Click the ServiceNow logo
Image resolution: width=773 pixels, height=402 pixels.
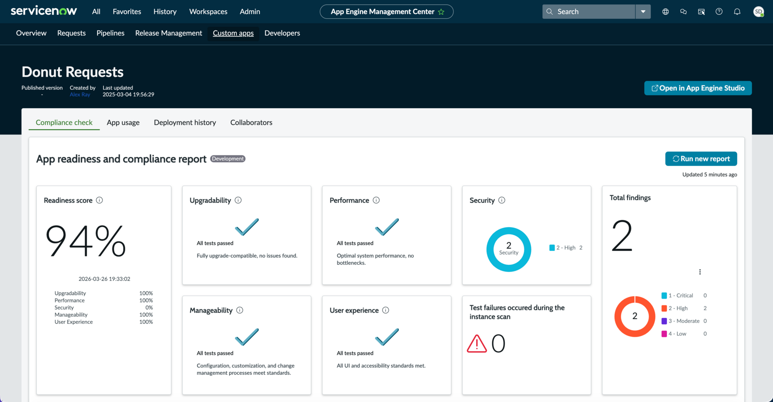tap(43, 11)
